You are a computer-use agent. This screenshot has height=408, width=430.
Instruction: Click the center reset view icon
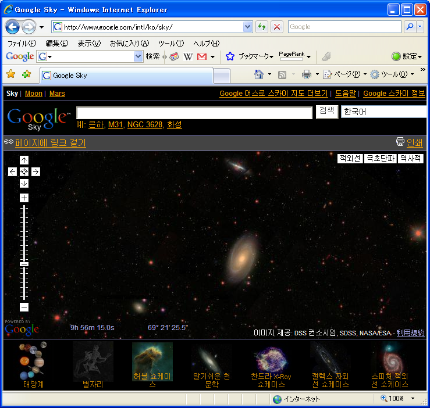point(24,172)
